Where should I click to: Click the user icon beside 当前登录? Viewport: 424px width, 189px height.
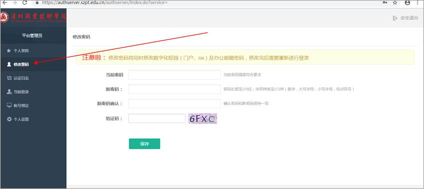[9, 92]
